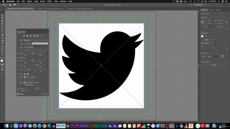The width and height of the screenshot is (230, 129).
Task: Click the Stroke link in Appearance
Action: click(207, 40)
